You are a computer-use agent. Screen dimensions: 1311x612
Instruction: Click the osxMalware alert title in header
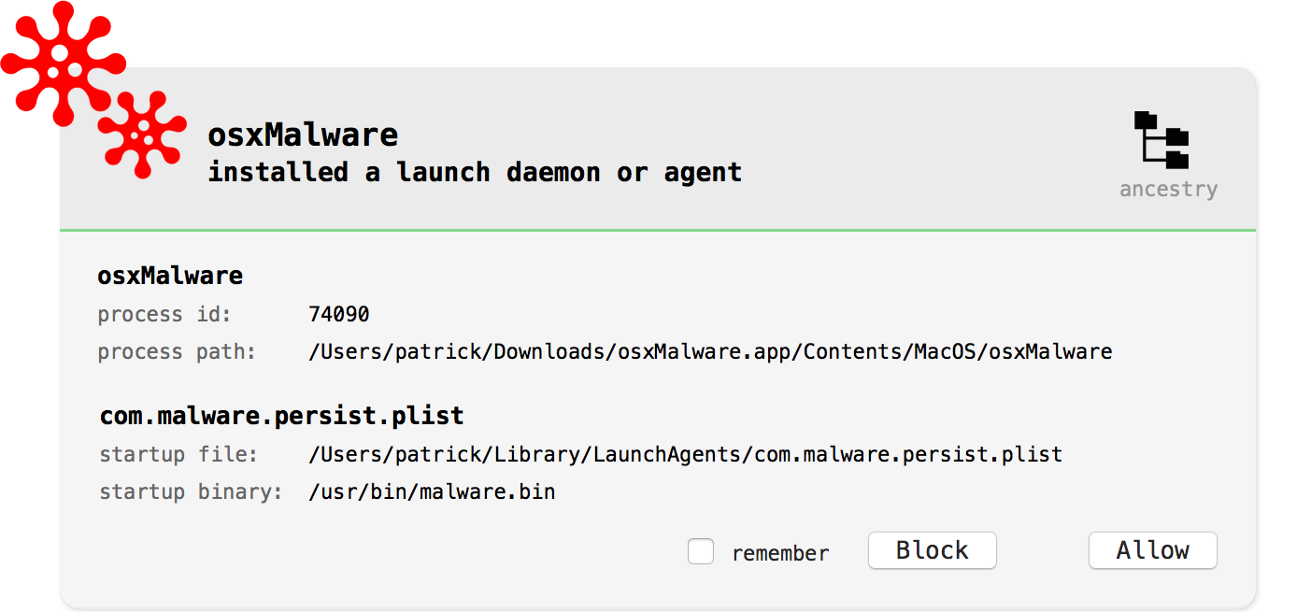303,135
